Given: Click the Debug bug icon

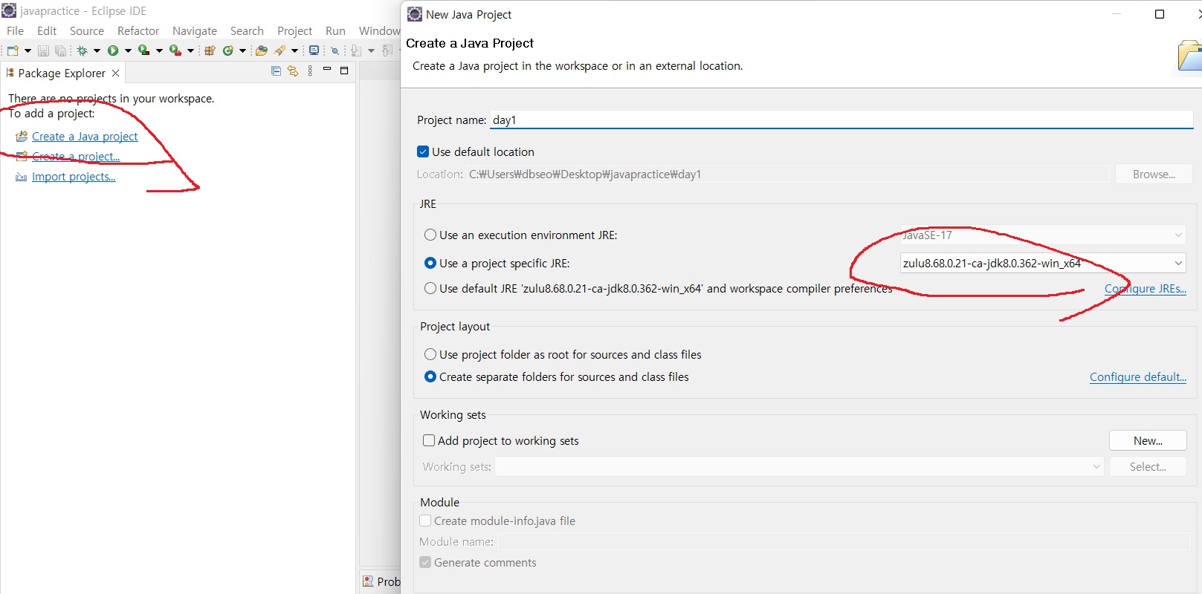Looking at the screenshot, I should pyautogui.click(x=82, y=50).
